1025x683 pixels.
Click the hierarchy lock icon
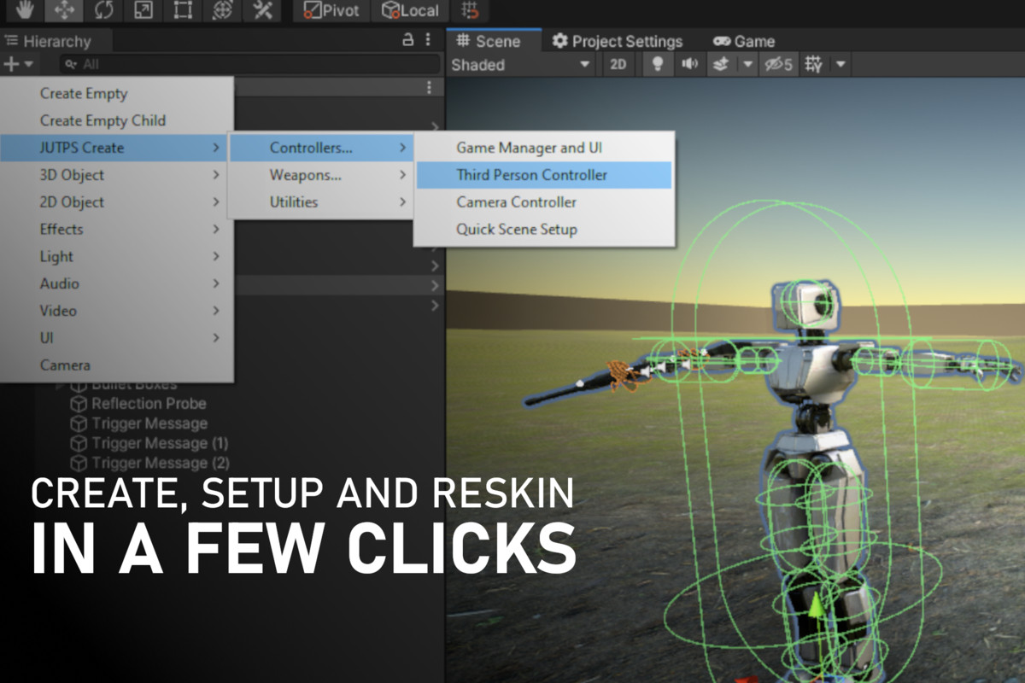tap(408, 40)
